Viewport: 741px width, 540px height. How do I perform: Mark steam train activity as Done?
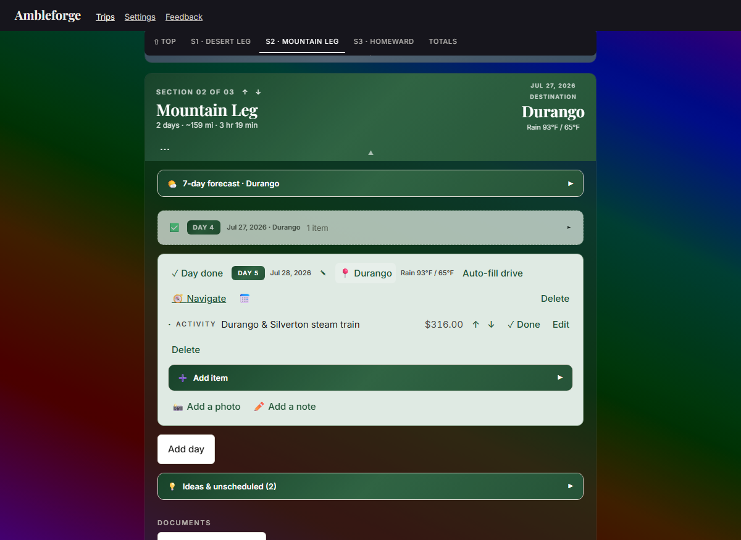click(524, 325)
